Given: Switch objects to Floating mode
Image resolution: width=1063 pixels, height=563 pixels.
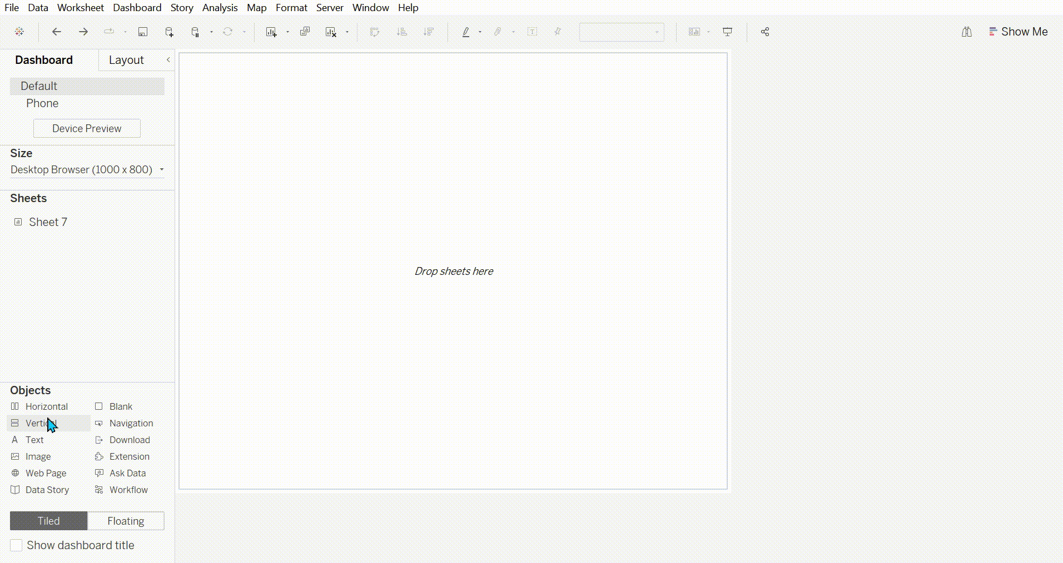Looking at the screenshot, I should [x=126, y=521].
